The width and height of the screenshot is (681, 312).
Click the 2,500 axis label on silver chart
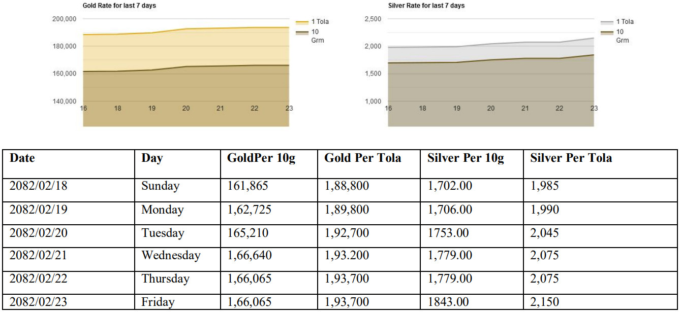coord(373,19)
